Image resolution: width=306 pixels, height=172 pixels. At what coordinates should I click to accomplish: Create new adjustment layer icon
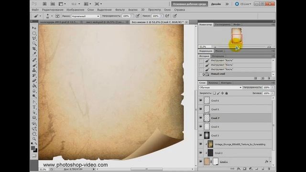(251, 169)
